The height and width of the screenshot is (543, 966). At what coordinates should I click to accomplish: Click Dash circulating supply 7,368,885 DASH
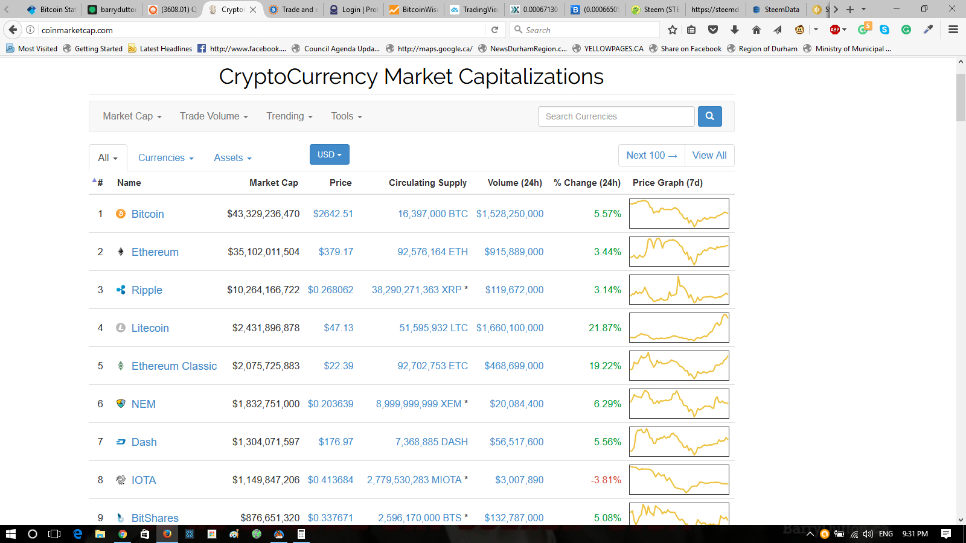pyautogui.click(x=432, y=442)
